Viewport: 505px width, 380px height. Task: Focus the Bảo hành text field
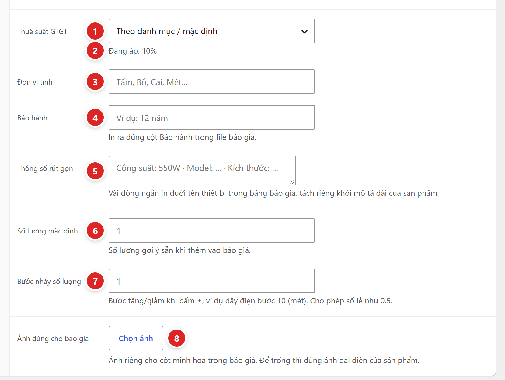point(211,117)
